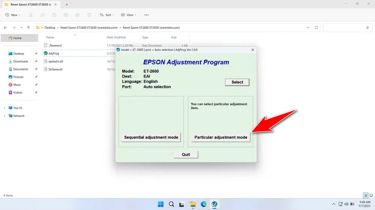Refresh the current folder
Viewport: 375px width, 210px height.
[x=316, y=28]
